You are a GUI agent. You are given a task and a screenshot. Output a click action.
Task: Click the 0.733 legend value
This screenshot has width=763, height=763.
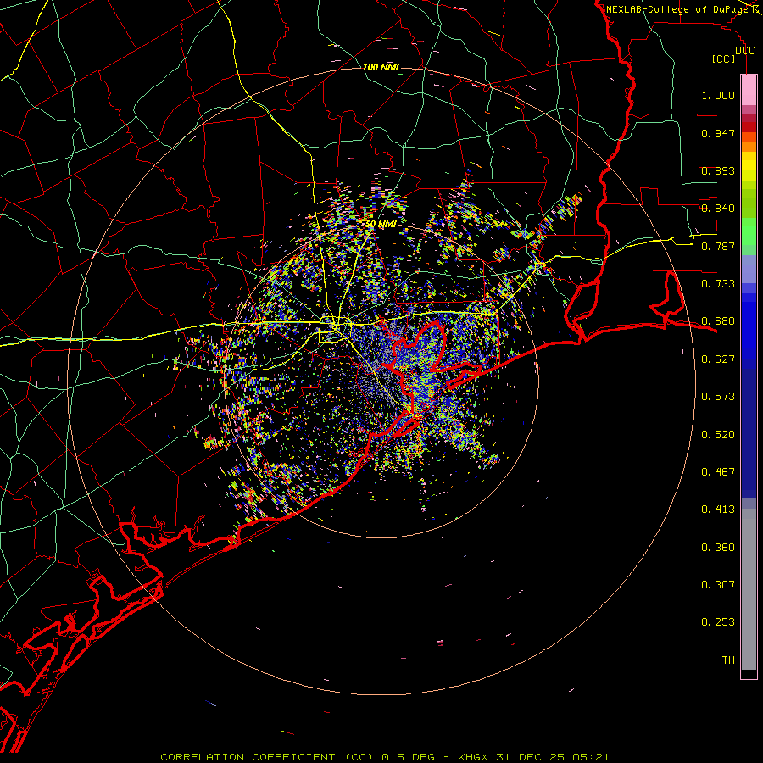(718, 284)
